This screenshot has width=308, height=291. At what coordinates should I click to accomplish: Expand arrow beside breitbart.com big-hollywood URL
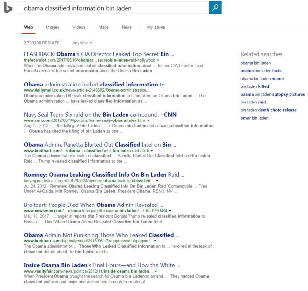pos(155,241)
